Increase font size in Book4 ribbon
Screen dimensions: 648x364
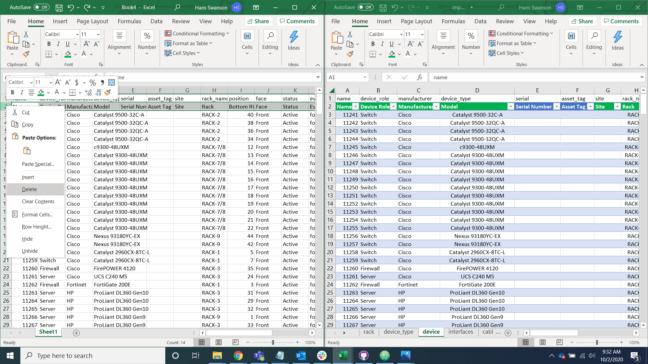(x=87, y=44)
